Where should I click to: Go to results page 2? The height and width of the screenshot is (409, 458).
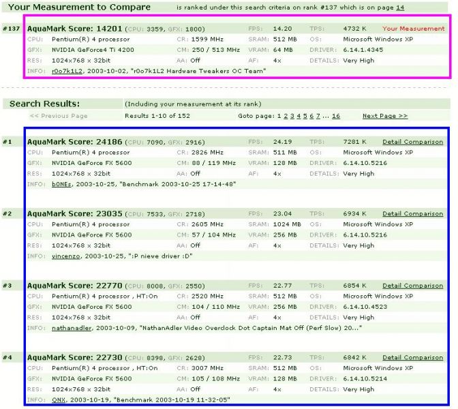(x=286, y=116)
